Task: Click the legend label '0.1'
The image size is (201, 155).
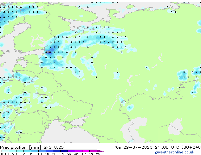Action: point(3,154)
